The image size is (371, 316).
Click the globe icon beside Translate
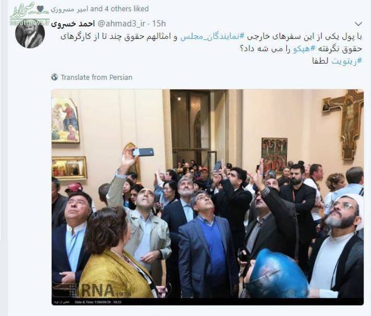pyautogui.click(x=55, y=77)
